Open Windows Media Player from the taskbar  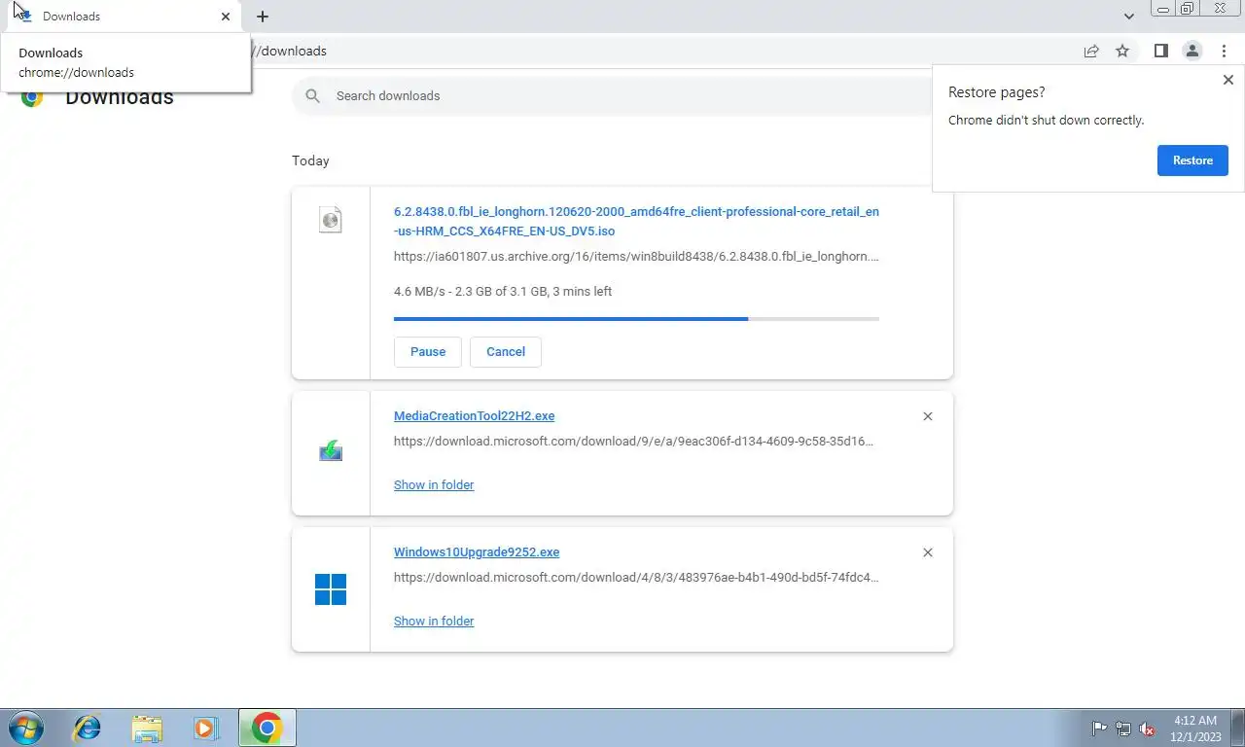(205, 728)
